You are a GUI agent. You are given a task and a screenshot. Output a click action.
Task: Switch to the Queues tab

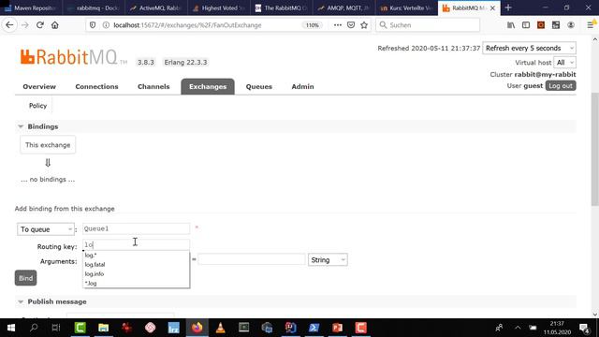[259, 87]
